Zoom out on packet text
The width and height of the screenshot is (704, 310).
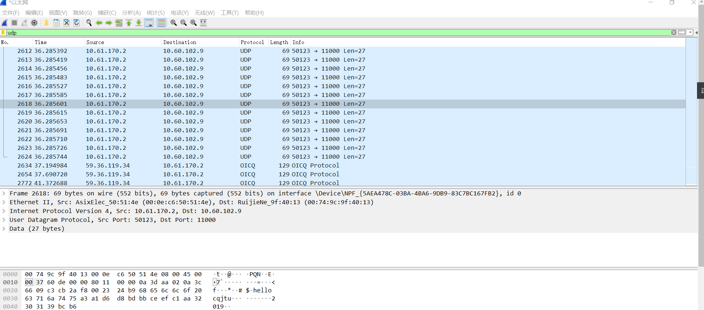click(184, 23)
